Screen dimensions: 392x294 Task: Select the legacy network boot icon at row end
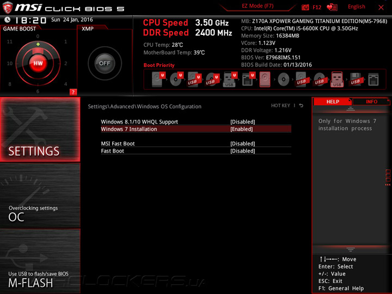373,79
